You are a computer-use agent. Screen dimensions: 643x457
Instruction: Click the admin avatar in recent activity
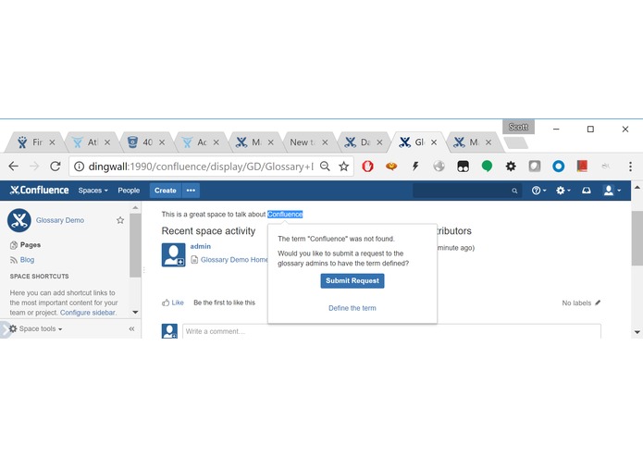point(173,255)
